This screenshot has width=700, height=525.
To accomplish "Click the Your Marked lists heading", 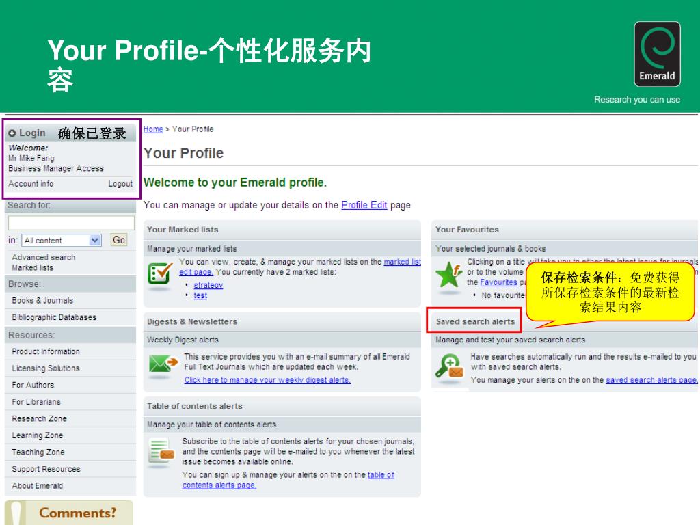I will click(x=183, y=230).
